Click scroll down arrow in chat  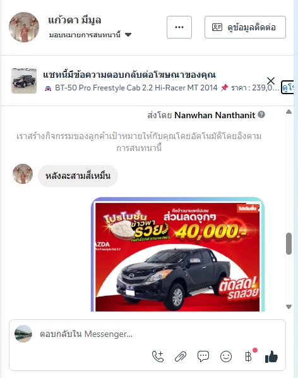289,307
